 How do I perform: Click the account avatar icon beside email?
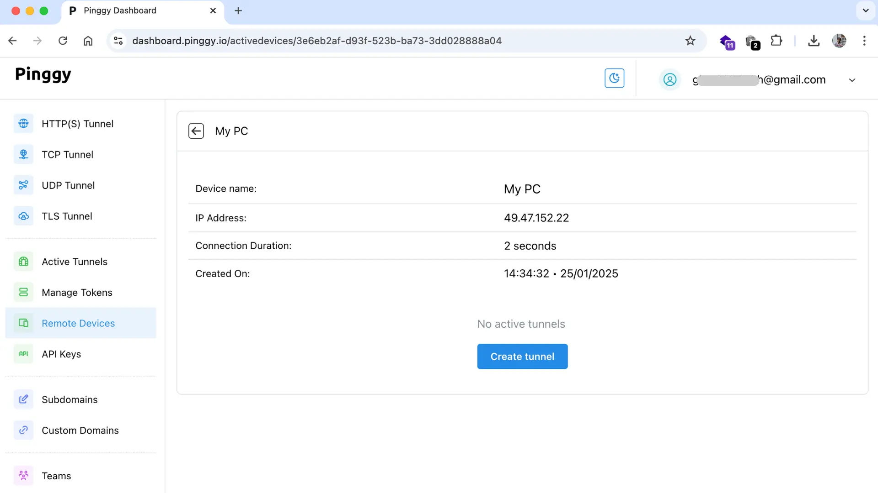[x=670, y=79]
